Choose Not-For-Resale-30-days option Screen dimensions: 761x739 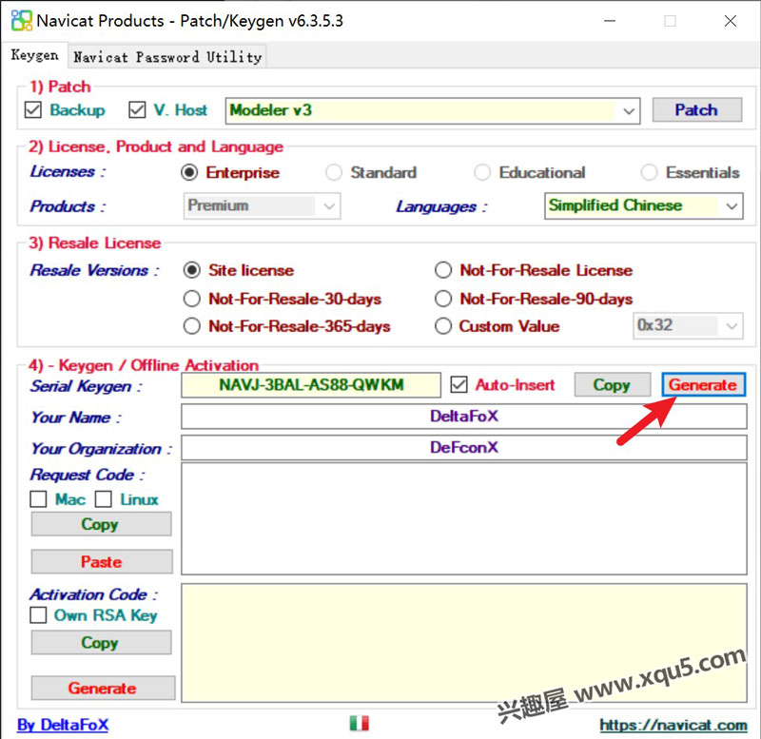(192, 299)
